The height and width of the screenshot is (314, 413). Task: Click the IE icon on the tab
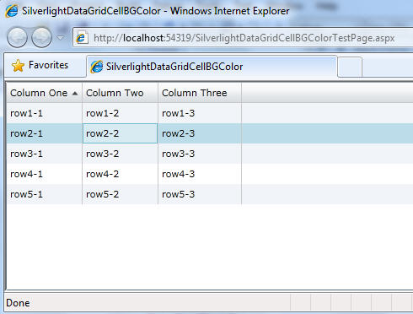coord(97,67)
